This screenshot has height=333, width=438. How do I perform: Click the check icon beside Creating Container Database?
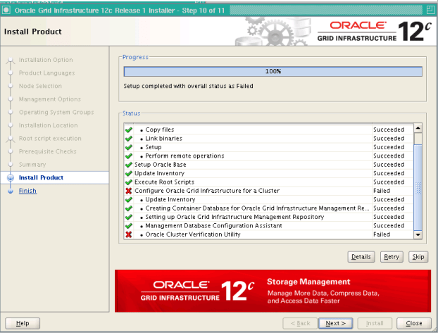[128, 208]
